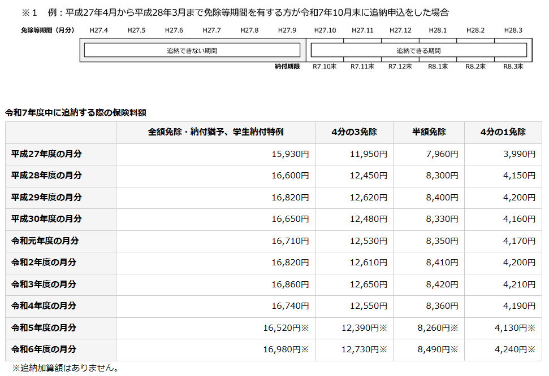The height and width of the screenshot is (376, 549).
Task: Click the ※ link after 16,980円
Action: [x=305, y=349]
